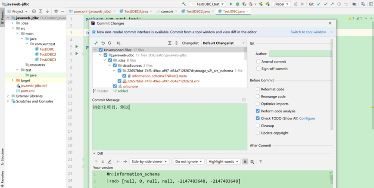Run TestJDBC3.test with green play icon
This screenshot has width=374, height=188.
231,4
